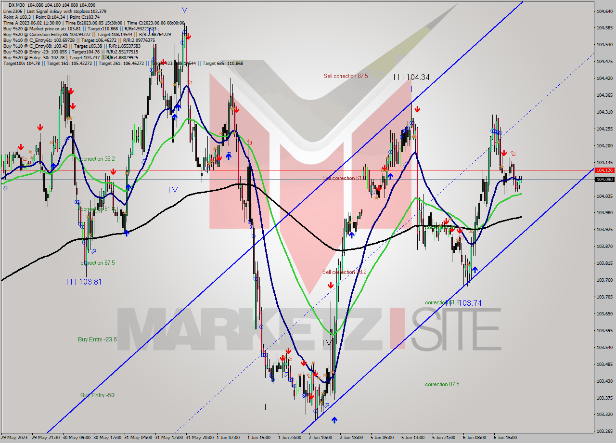Click the red 104.120 price tag
This screenshot has height=443, width=616.
(x=604, y=170)
